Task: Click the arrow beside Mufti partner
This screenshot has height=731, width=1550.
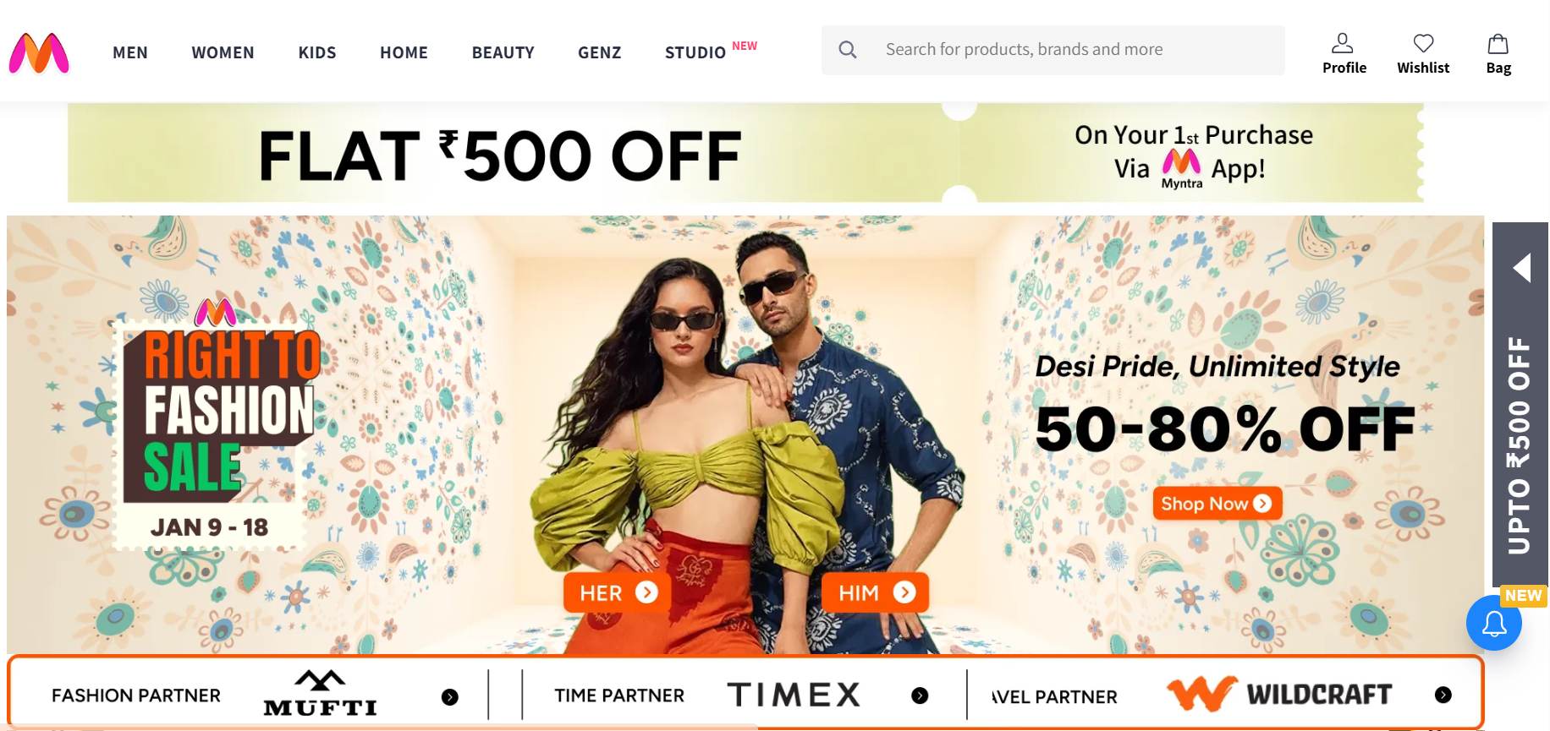Action: coord(450,697)
